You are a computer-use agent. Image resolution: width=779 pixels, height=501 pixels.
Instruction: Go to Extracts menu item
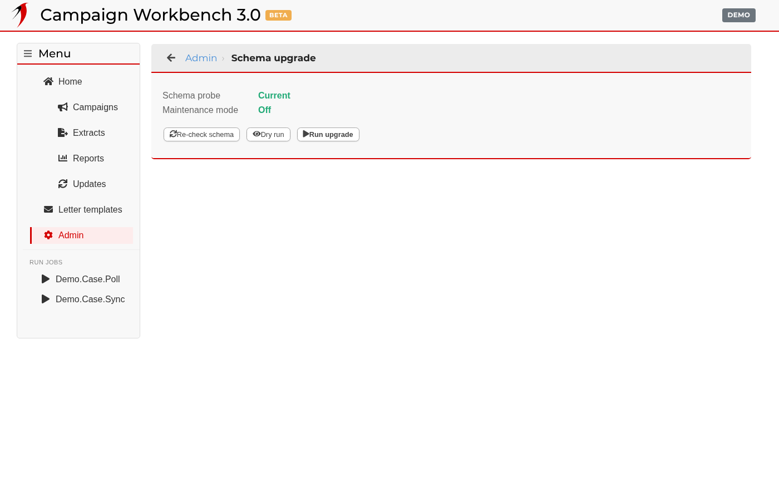(x=88, y=132)
